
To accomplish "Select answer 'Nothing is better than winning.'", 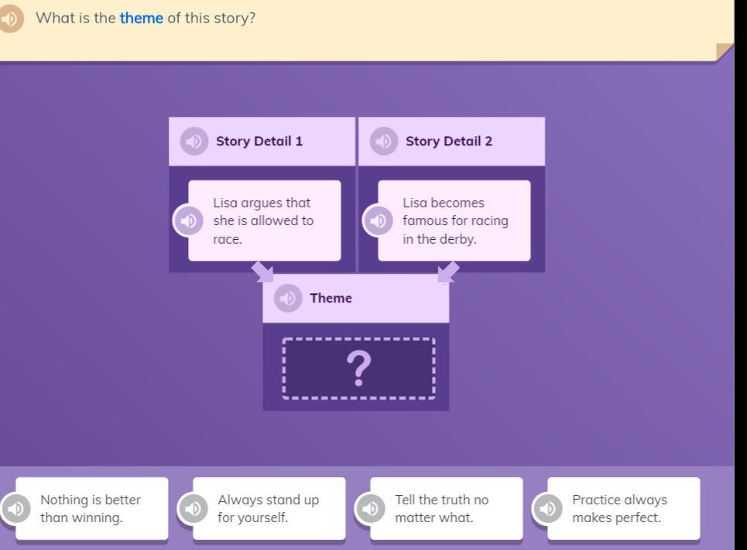I will [x=92, y=508].
